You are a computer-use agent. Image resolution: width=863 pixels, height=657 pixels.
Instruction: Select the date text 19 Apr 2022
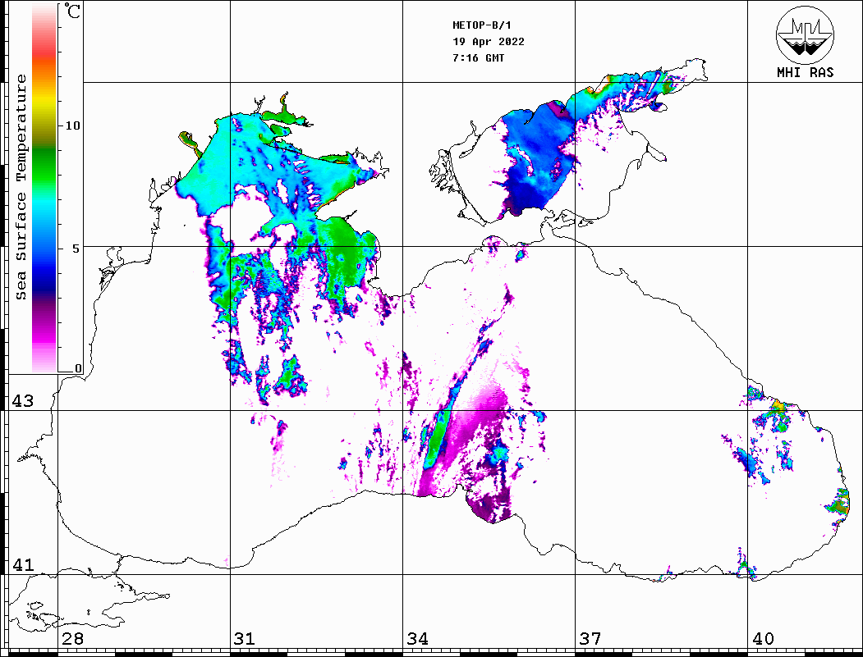pyautogui.click(x=489, y=42)
